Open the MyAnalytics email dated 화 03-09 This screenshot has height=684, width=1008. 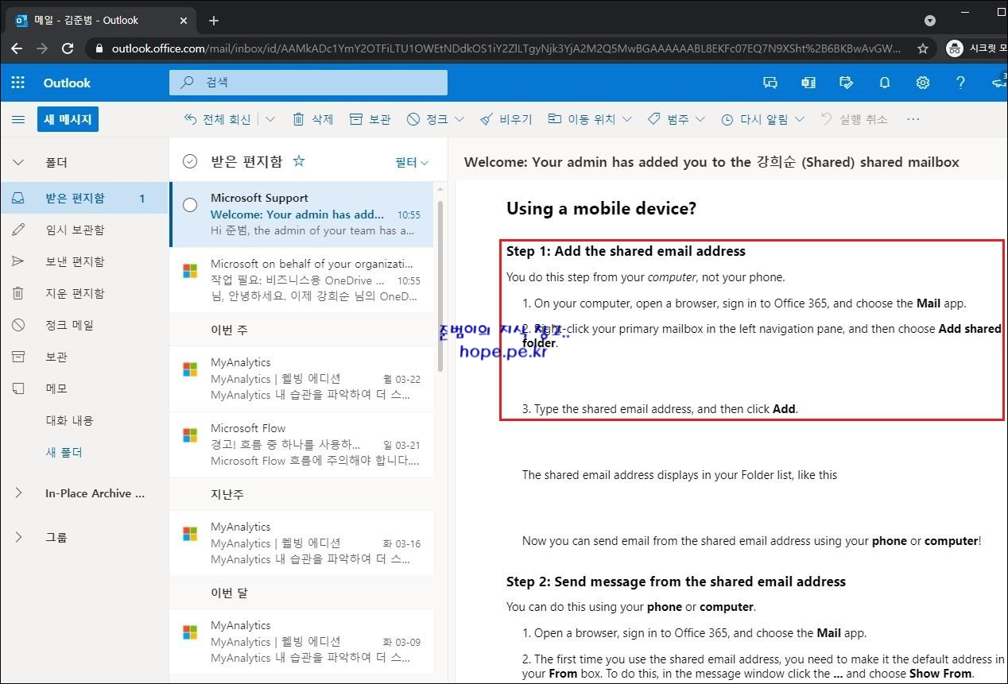[x=302, y=642]
